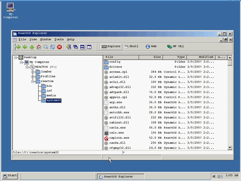241x181 pixels.
Task: Click the red Stop icon
Action: (x=59, y=47)
